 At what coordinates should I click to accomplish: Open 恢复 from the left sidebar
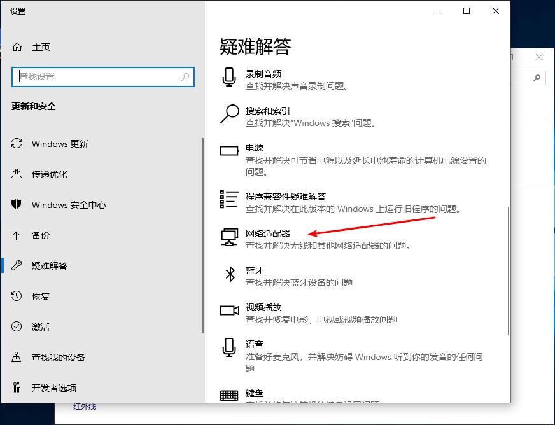point(41,296)
